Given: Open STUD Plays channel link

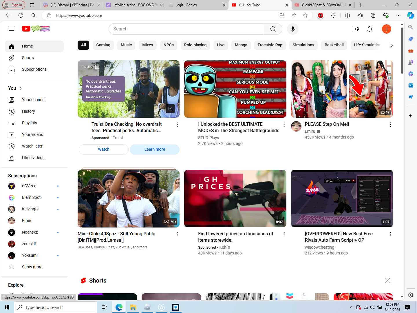Looking at the screenshot, I should (209, 138).
